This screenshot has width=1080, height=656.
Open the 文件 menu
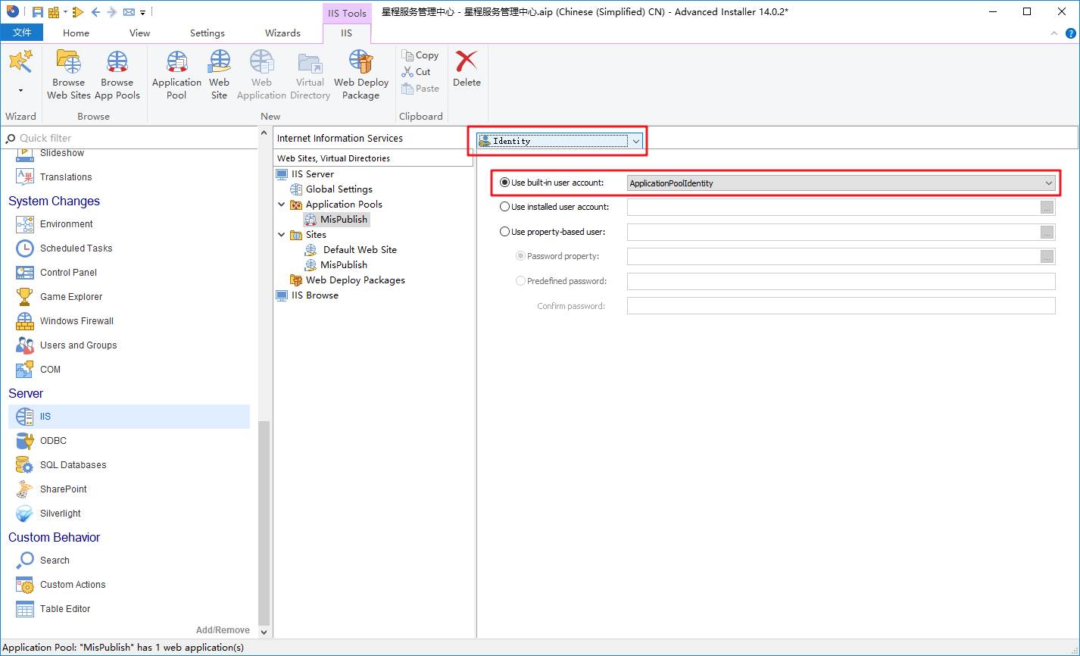pyautogui.click(x=22, y=33)
